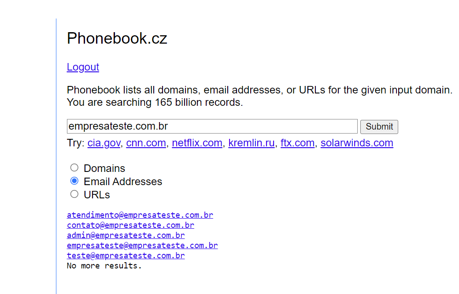
Task: Click the contato@empresateste.com.br result
Action: (x=130, y=225)
